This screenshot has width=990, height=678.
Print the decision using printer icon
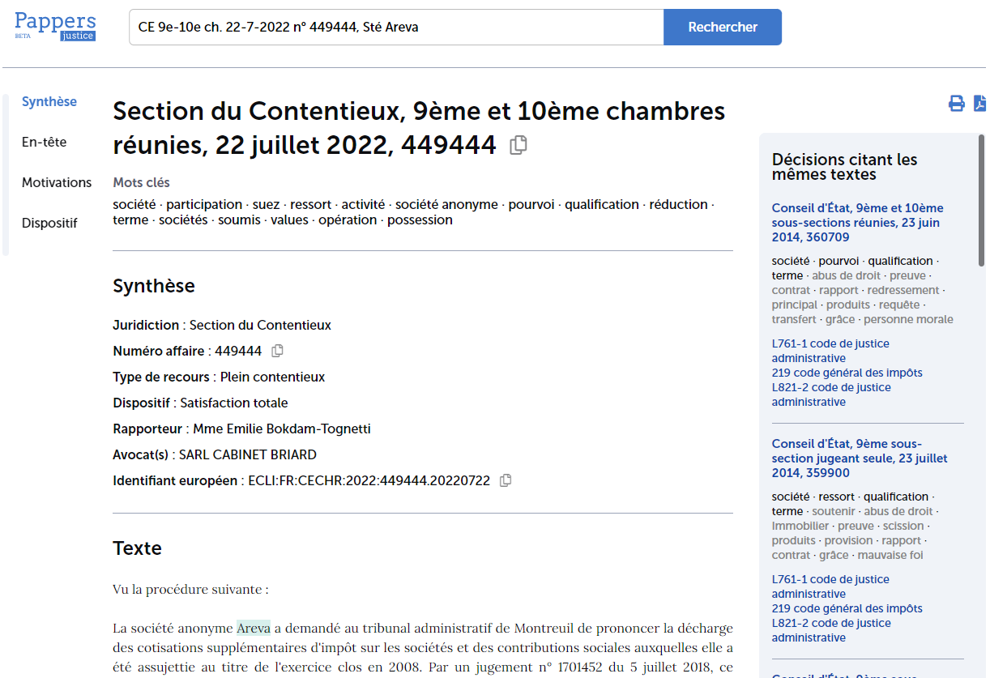pos(957,103)
